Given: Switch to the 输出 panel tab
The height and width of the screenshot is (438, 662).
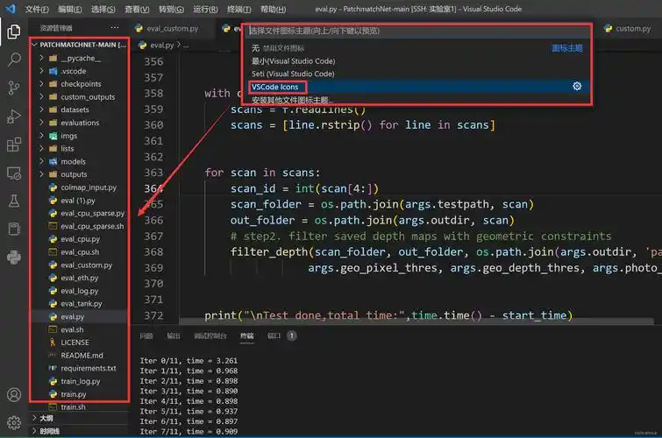Looking at the screenshot, I should coord(174,336).
